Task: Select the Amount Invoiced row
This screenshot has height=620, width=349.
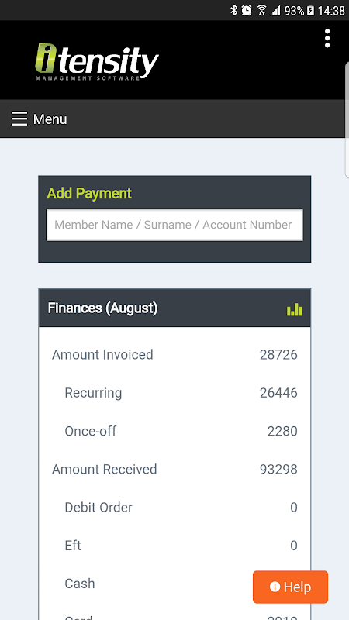Action: click(174, 355)
